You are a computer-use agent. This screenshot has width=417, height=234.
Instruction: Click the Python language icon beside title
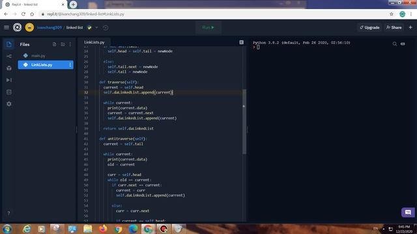click(90, 27)
